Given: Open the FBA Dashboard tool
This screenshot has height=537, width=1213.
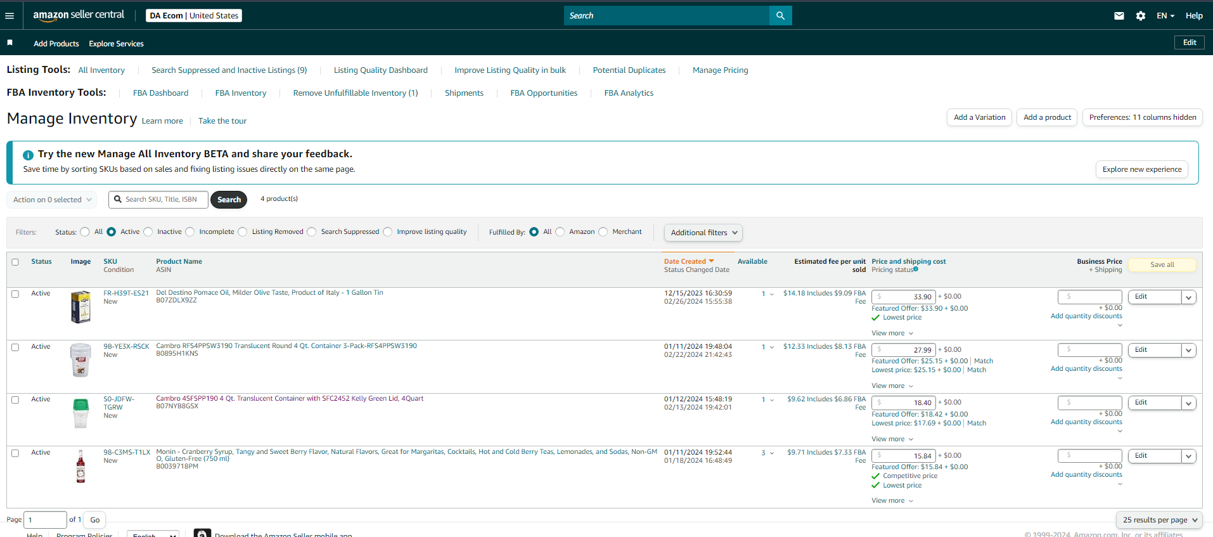Looking at the screenshot, I should [x=161, y=93].
